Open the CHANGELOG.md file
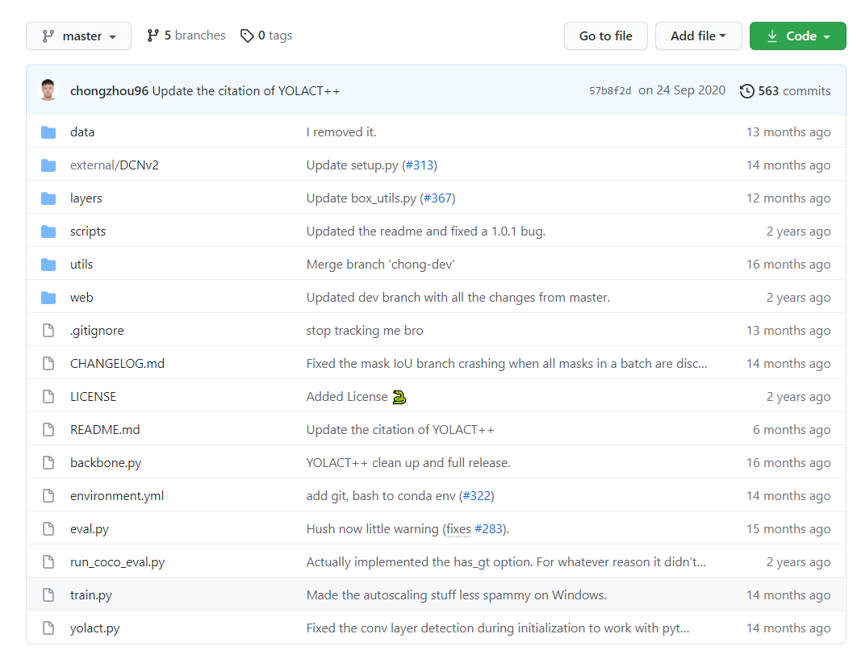The width and height of the screenshot is (857, 655). [x=117, y=364]
